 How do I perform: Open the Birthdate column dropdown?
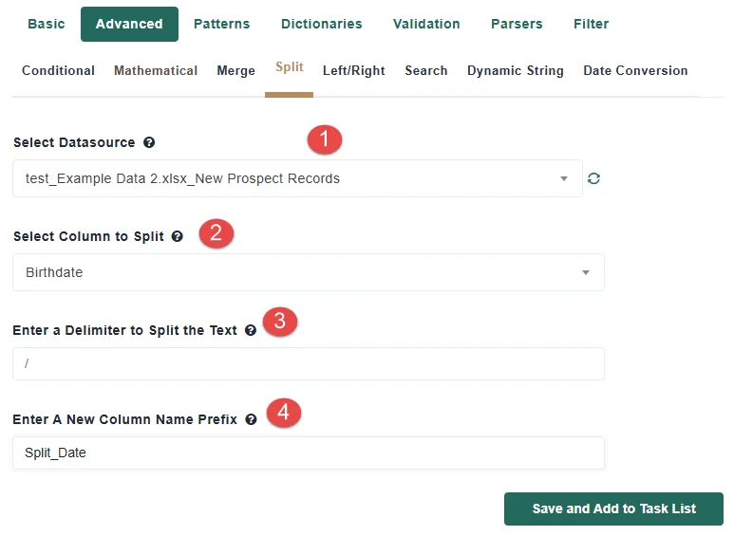309,272
